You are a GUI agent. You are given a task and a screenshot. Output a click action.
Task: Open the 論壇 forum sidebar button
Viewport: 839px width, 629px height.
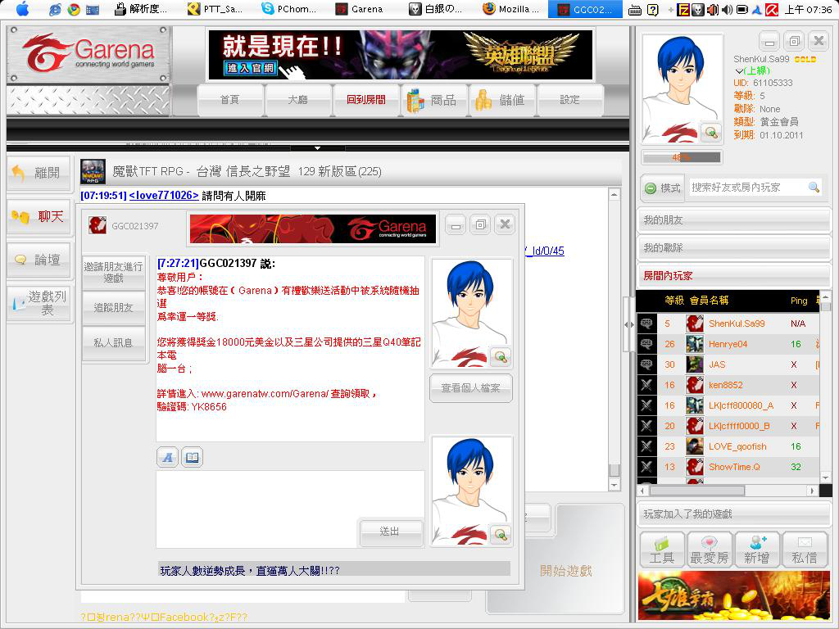coord(39,260)
